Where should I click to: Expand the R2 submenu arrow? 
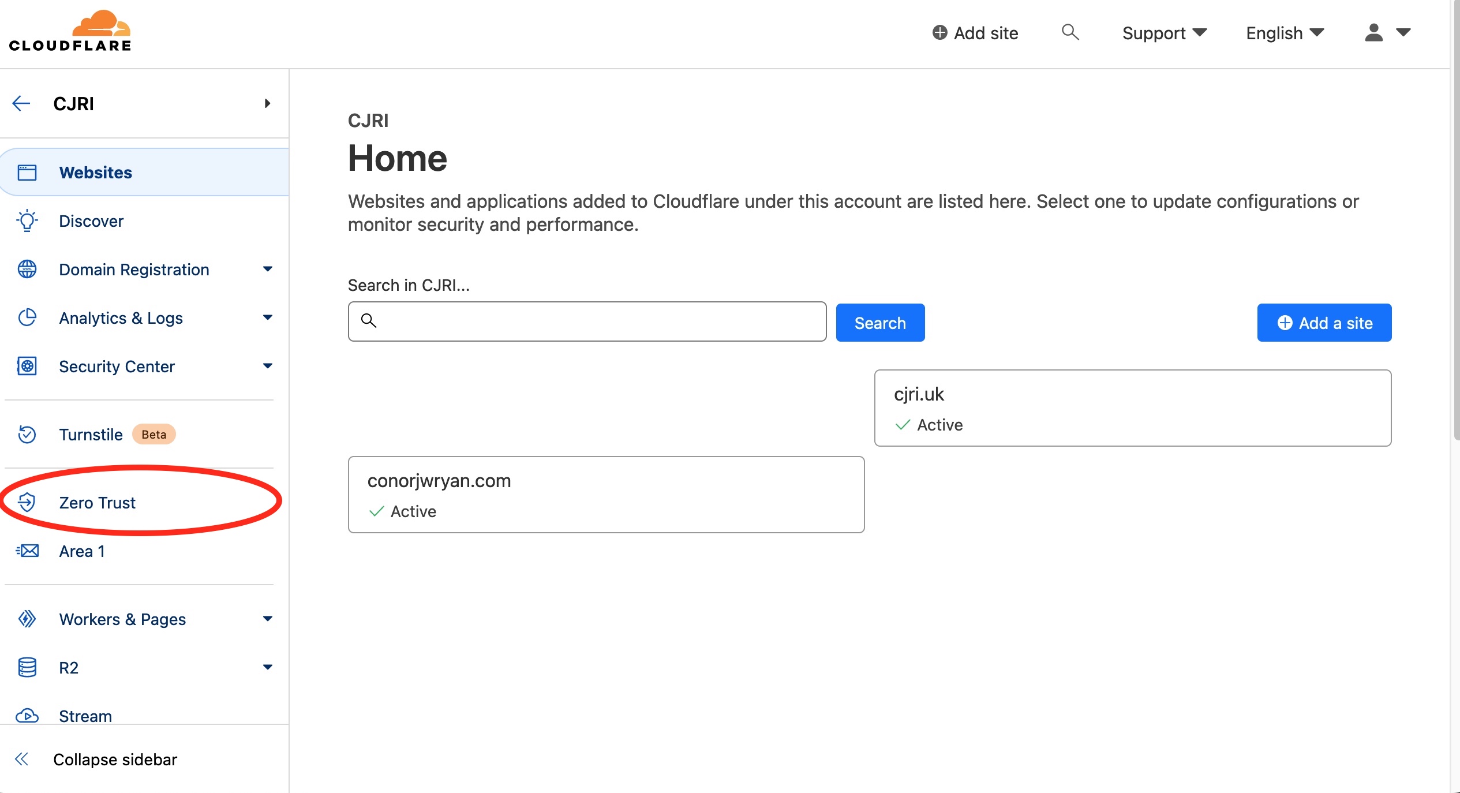pyautogui.click(x=268, y=667)
